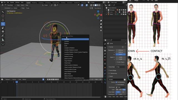Jump to first frame in timeline
This screenshot has height=100, width=178.
point(48,79)
